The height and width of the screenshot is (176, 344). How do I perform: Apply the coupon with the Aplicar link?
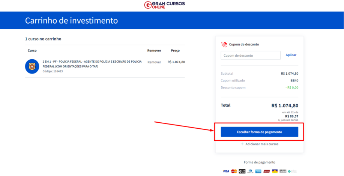291,55
